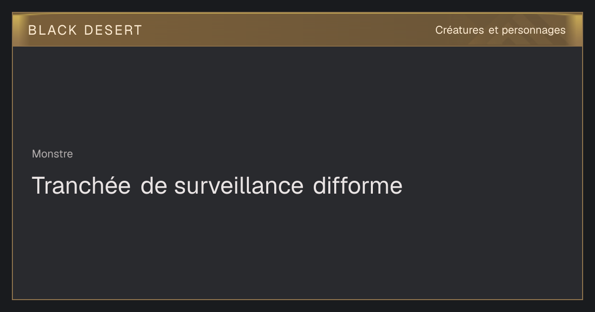The height and width of the screenshot is (312, 595).
Task: Click the word de in the title
Action: [x=153, y=186]
